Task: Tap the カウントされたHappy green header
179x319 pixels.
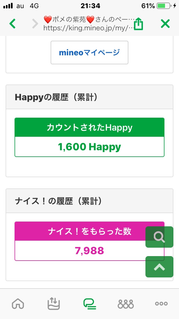Action: (x=89, y=128)
